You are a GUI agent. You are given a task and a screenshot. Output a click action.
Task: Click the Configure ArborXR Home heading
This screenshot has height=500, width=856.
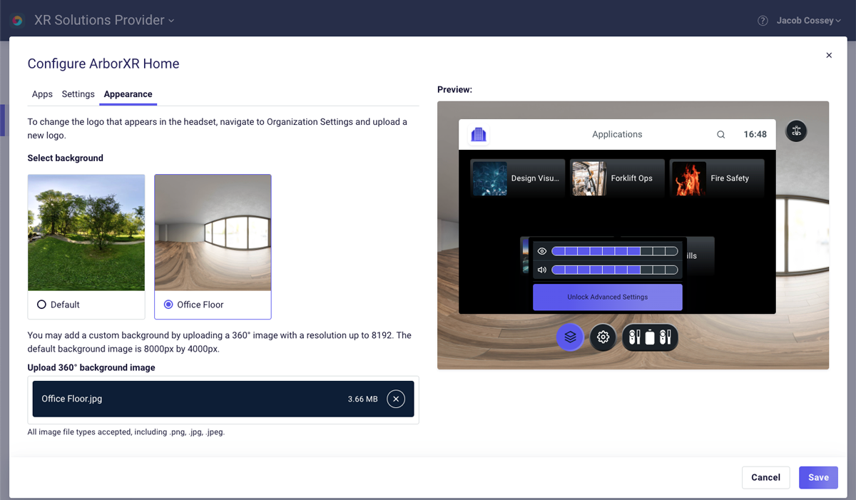click(x=103, y=63)
